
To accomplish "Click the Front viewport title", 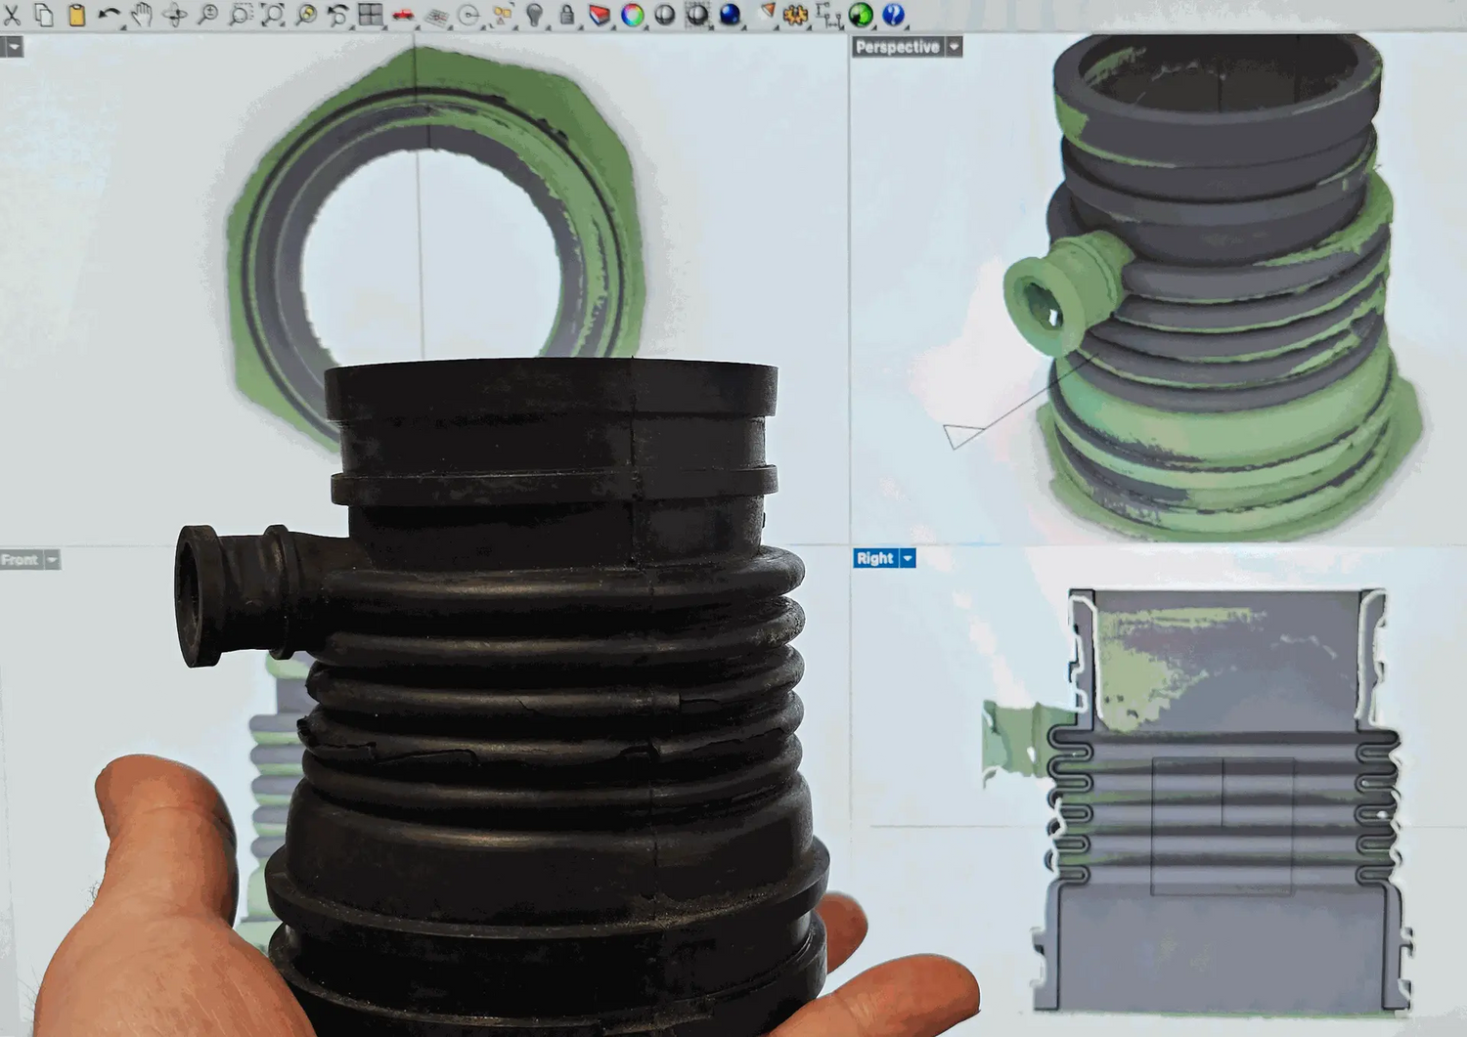I will coord(20,560).
